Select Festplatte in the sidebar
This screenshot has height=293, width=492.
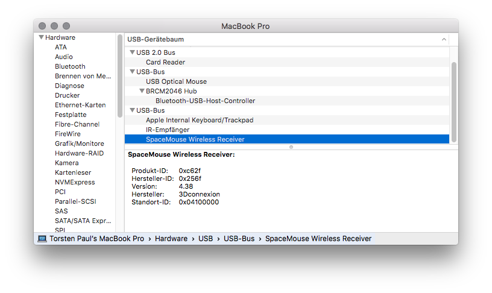(71, 115)
